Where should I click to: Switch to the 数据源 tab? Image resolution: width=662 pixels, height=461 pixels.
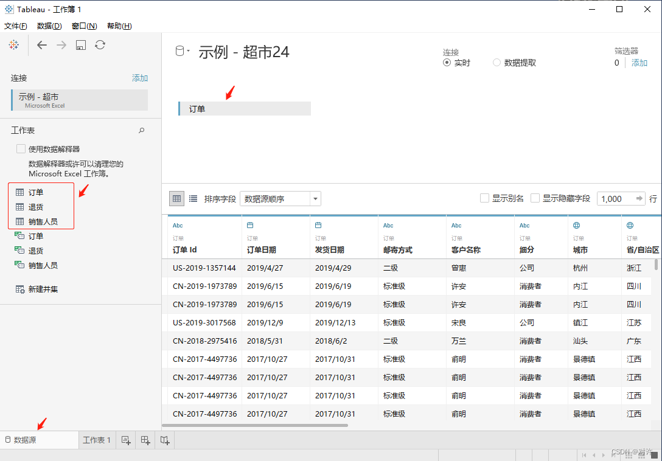[40, 440]
